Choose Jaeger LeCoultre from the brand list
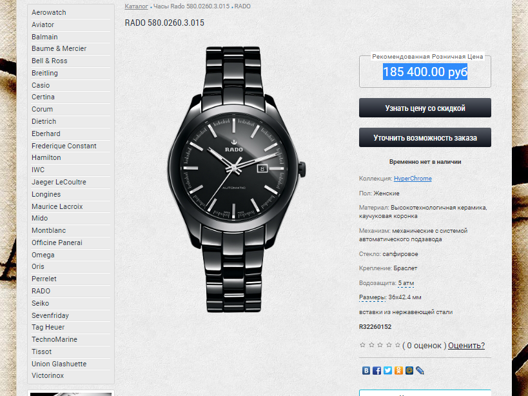 tap(59, 182)
